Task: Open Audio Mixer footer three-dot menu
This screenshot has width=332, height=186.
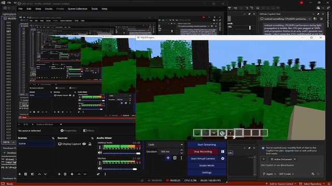Action: (105, 174)
